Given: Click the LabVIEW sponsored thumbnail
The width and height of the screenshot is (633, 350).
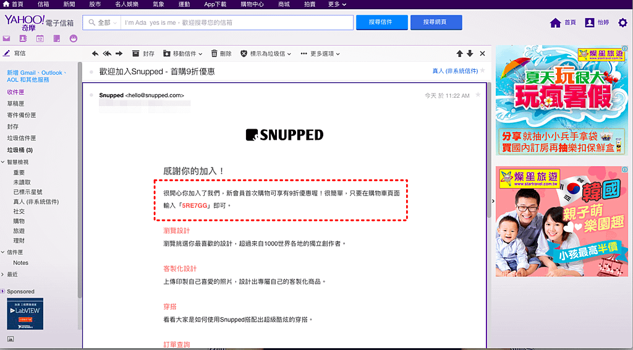Looking at the screenshot, I should [x=25, y=314].
